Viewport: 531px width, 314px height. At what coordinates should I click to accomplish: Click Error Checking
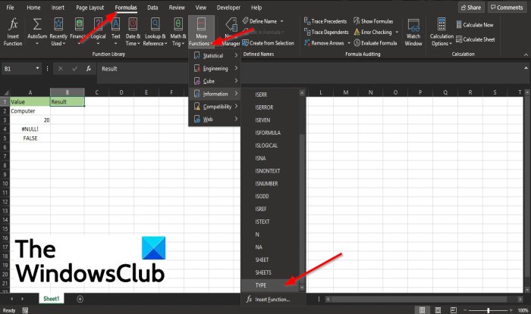[x=373, y=32]
